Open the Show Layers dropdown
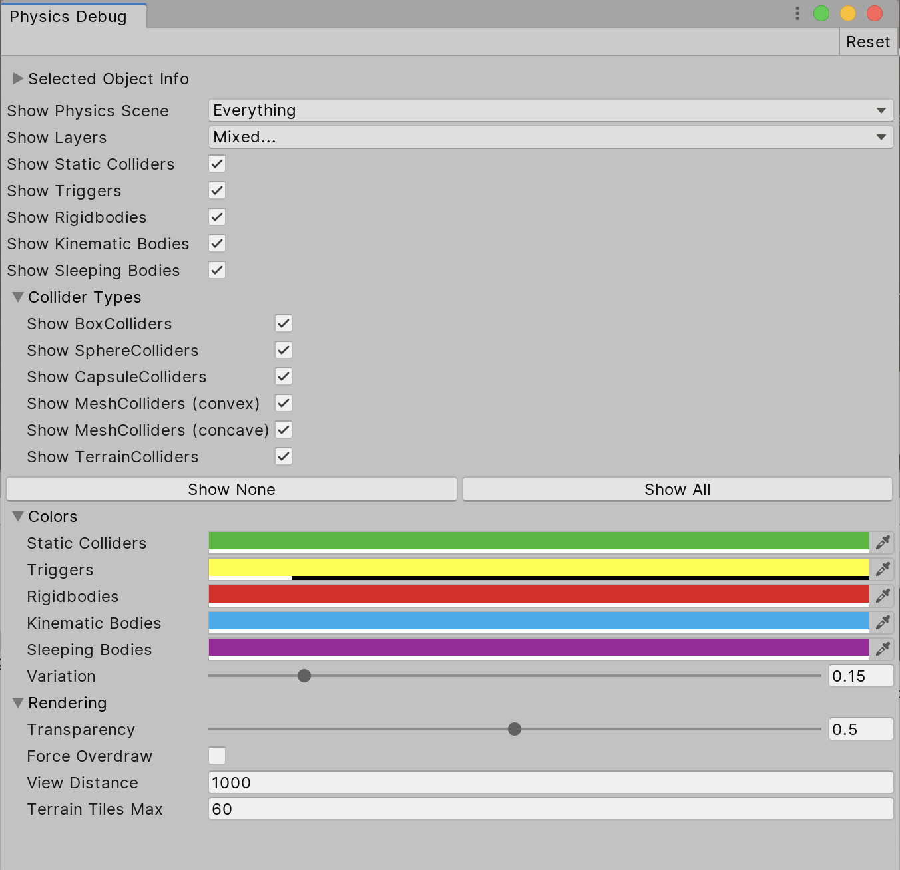 point(551,137)
